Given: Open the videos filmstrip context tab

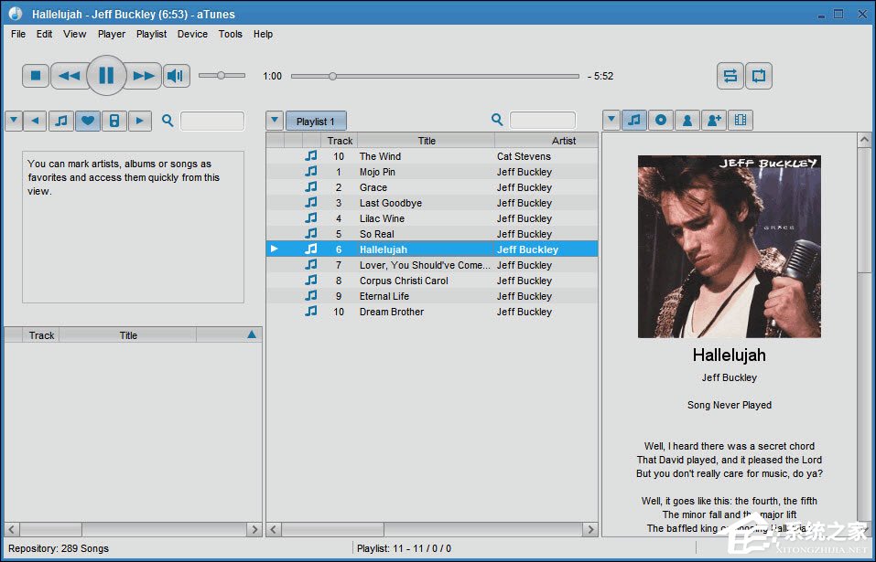Looking at the screenshot, I should tap(740, 121).
